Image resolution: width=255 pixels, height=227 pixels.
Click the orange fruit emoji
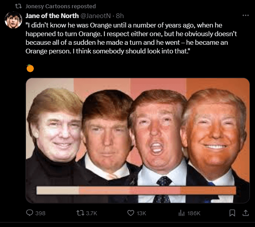click(30, 68)
